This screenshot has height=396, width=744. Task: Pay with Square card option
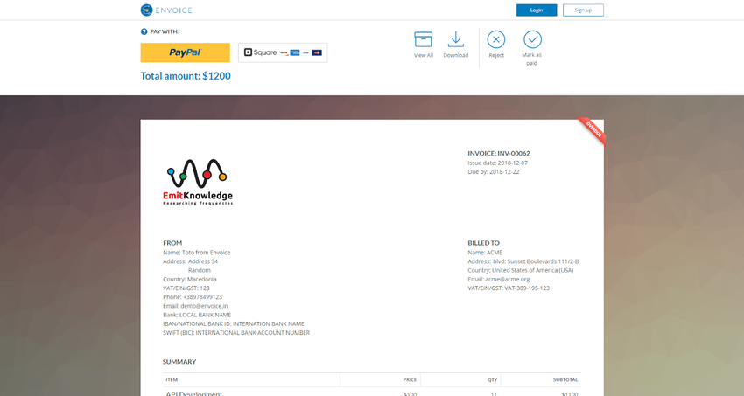tap(283, 52)
